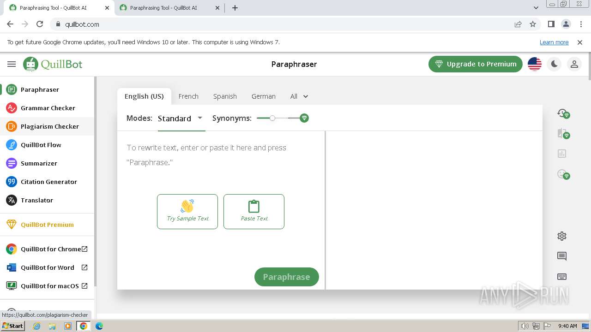Click the volume icon in system tray
591x332 pixels.
coord(525,326)
